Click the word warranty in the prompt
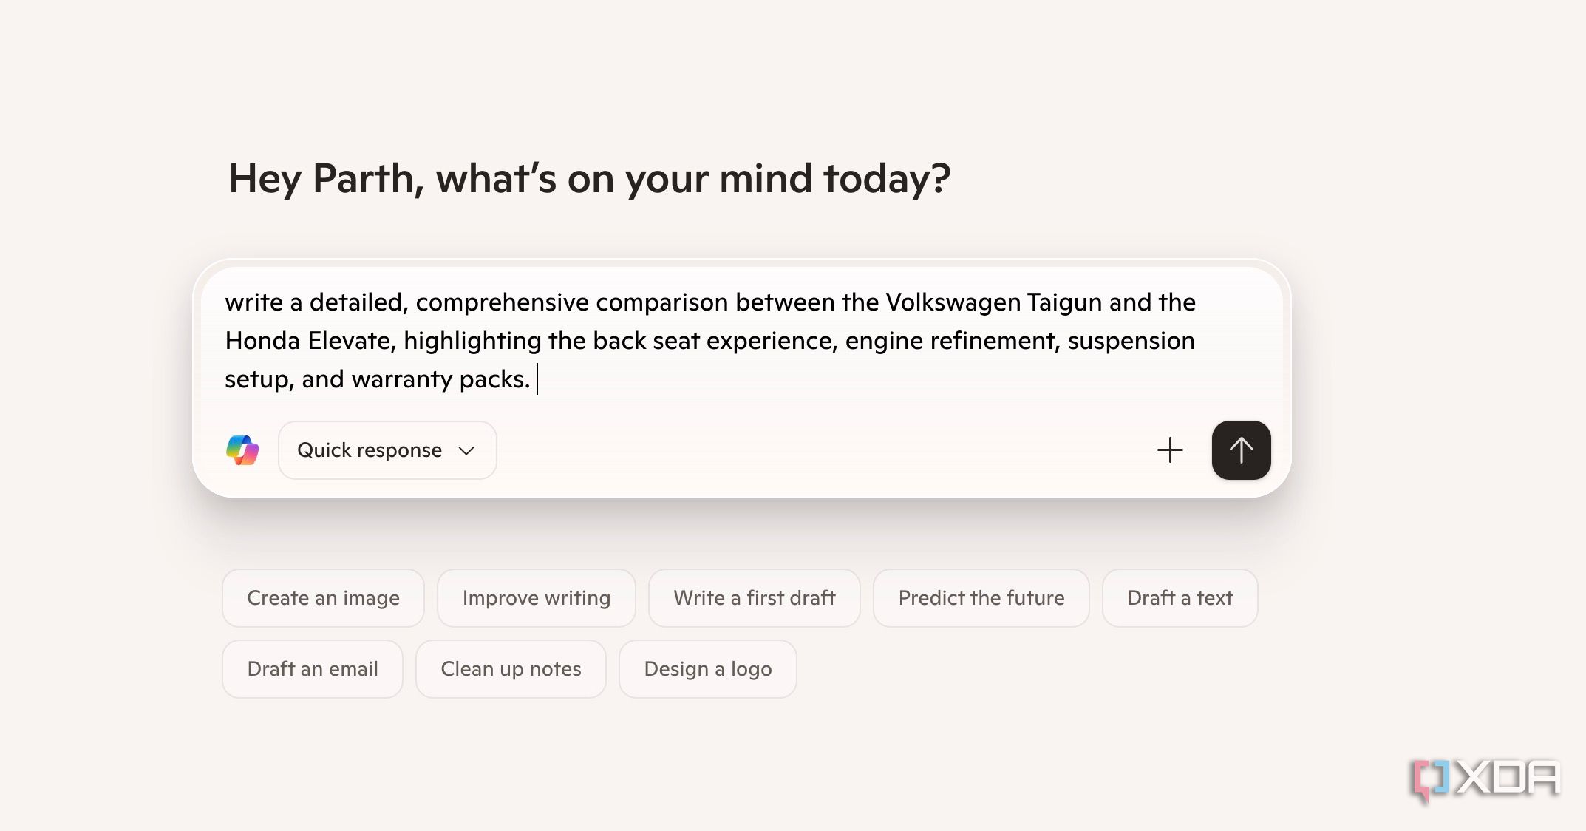Image resolution: width=1586 pixels, height=831 pixels. [401, 379]
